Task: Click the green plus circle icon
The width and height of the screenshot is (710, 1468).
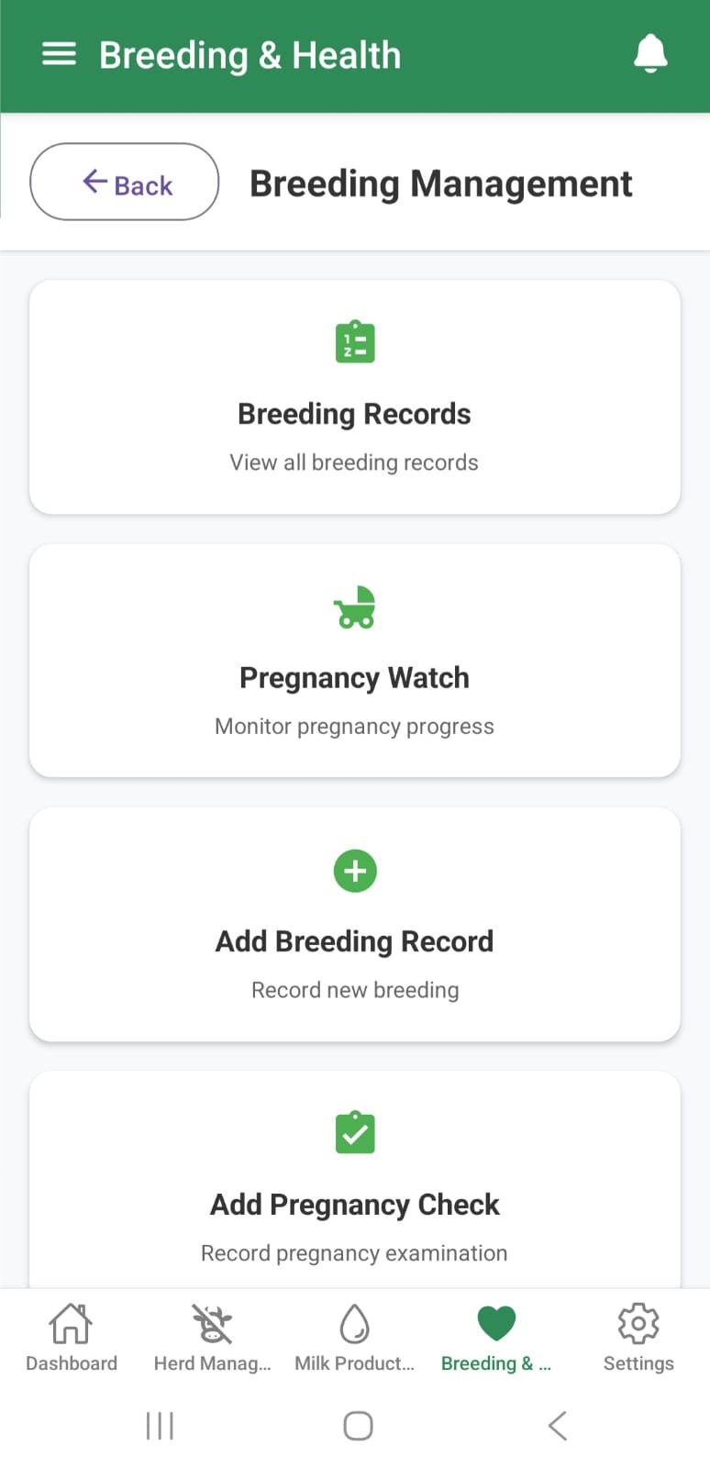Action: [x=355, y=871]
